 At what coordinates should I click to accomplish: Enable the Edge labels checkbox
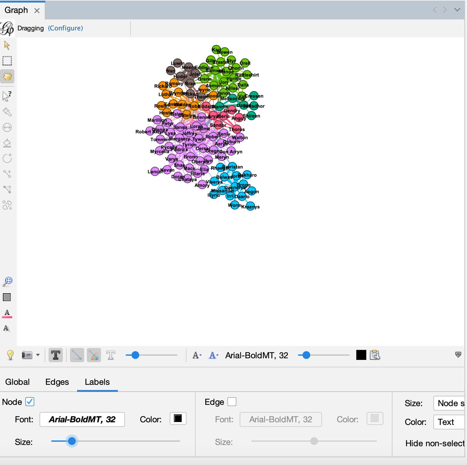[232, 402]
